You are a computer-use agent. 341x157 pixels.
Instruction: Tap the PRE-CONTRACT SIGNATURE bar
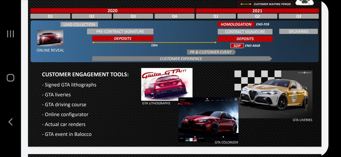(x=120, y=31)
